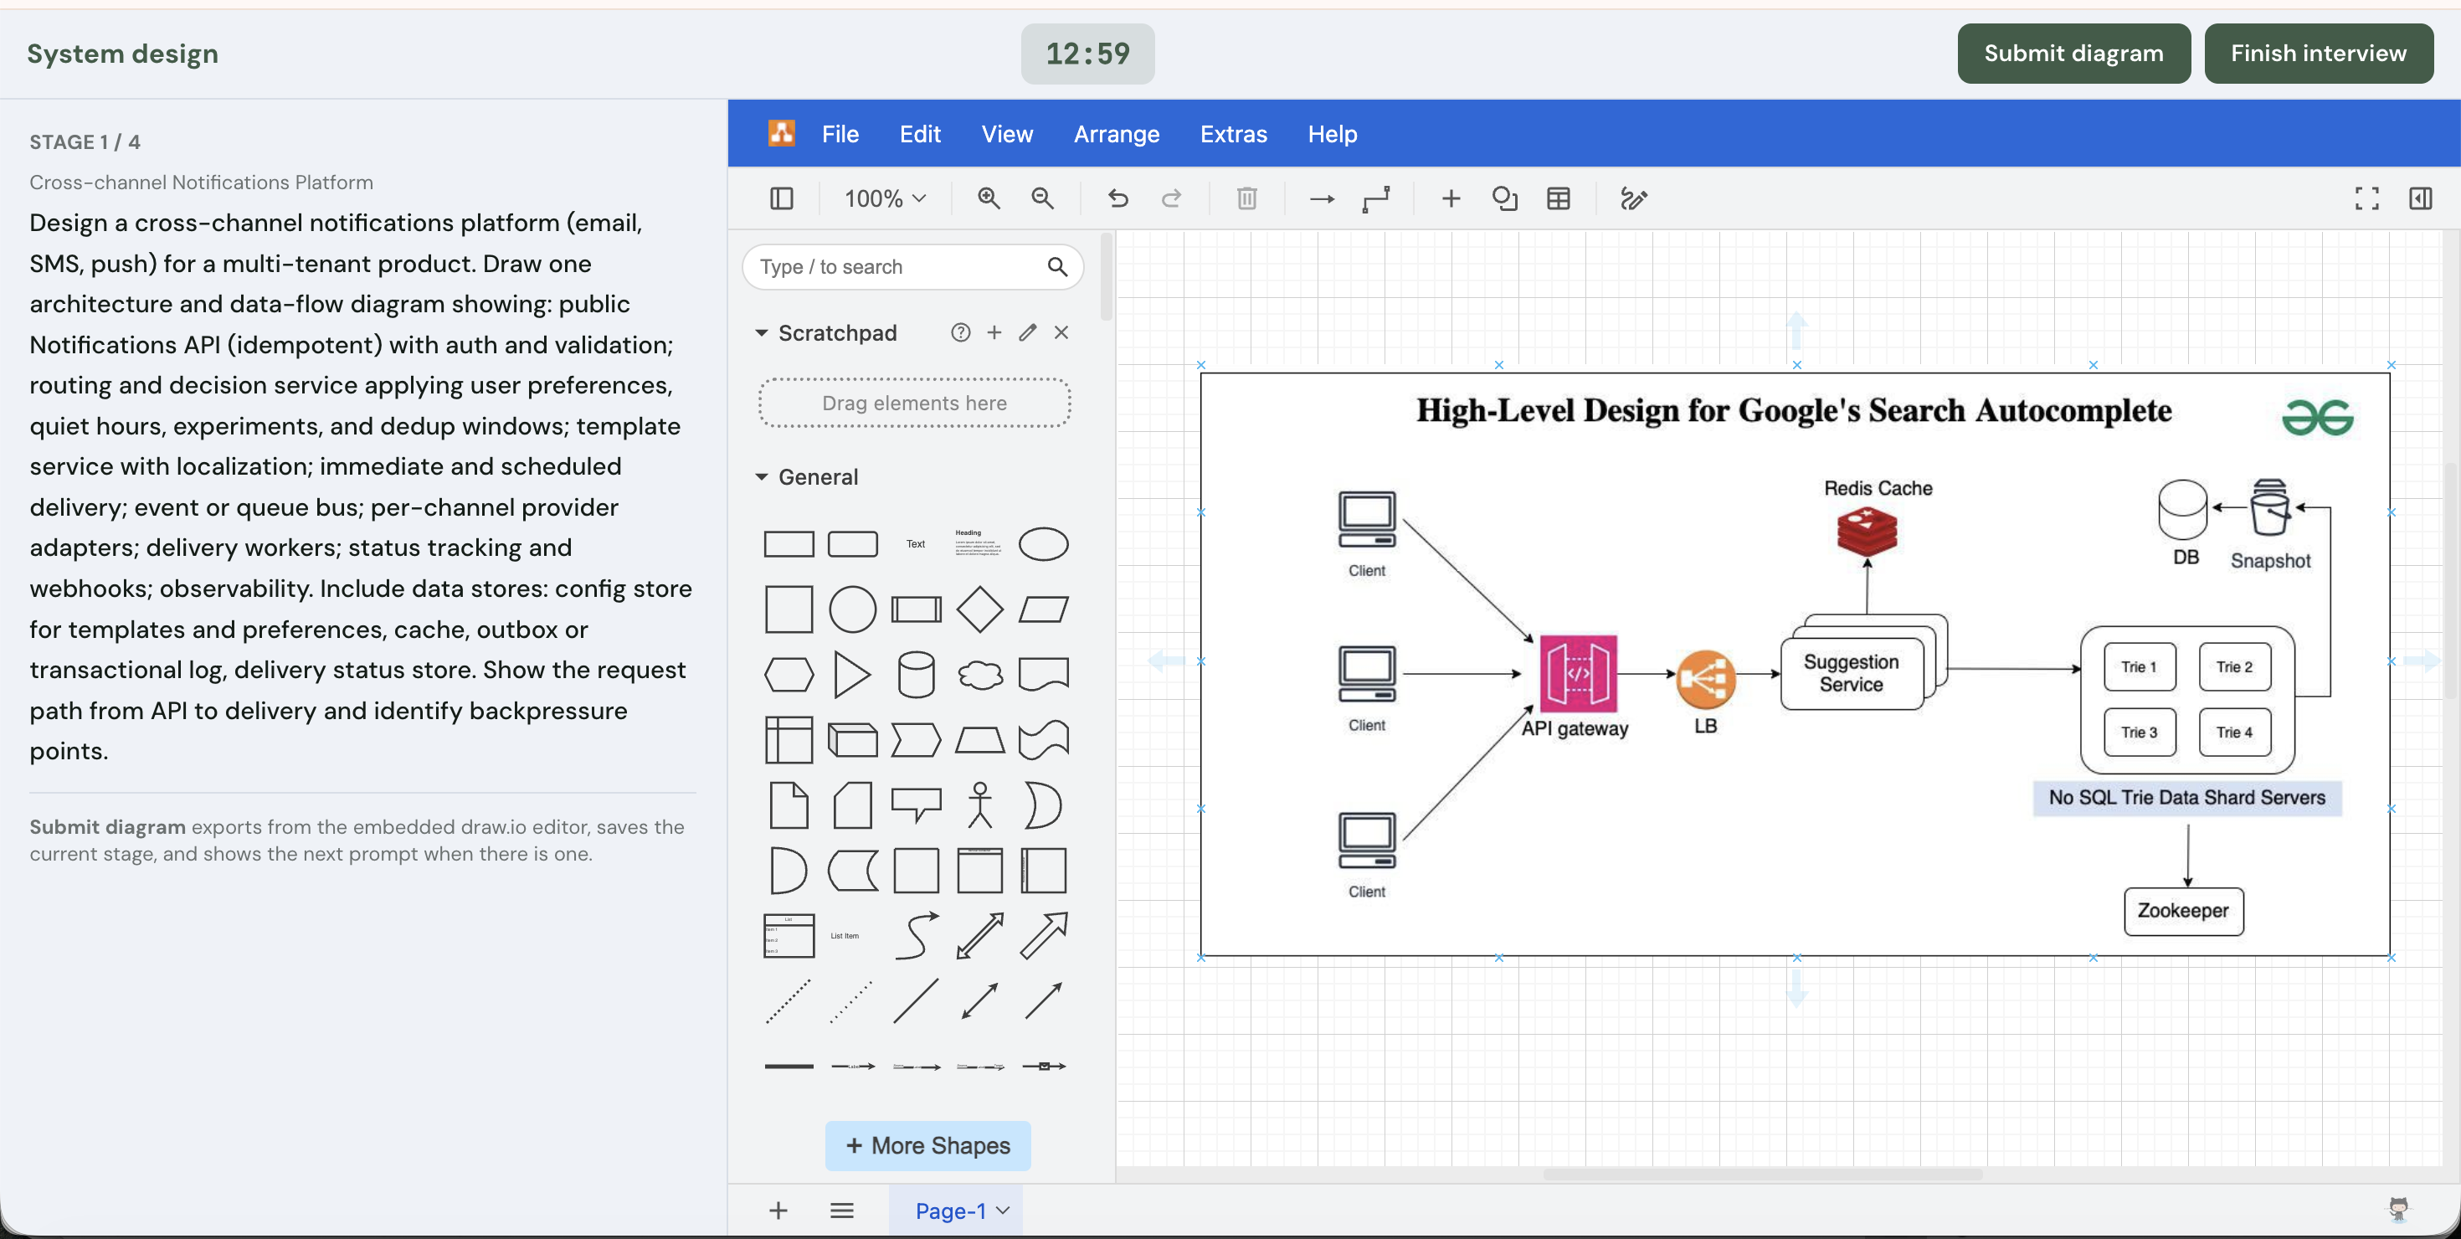Click the Undo arrow icon
This screenshot has width=2461, height=1239.
point(1117,198)
